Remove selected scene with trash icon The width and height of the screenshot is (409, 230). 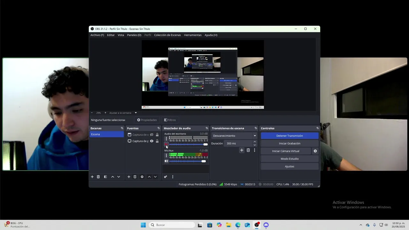[x=98, y=177]
